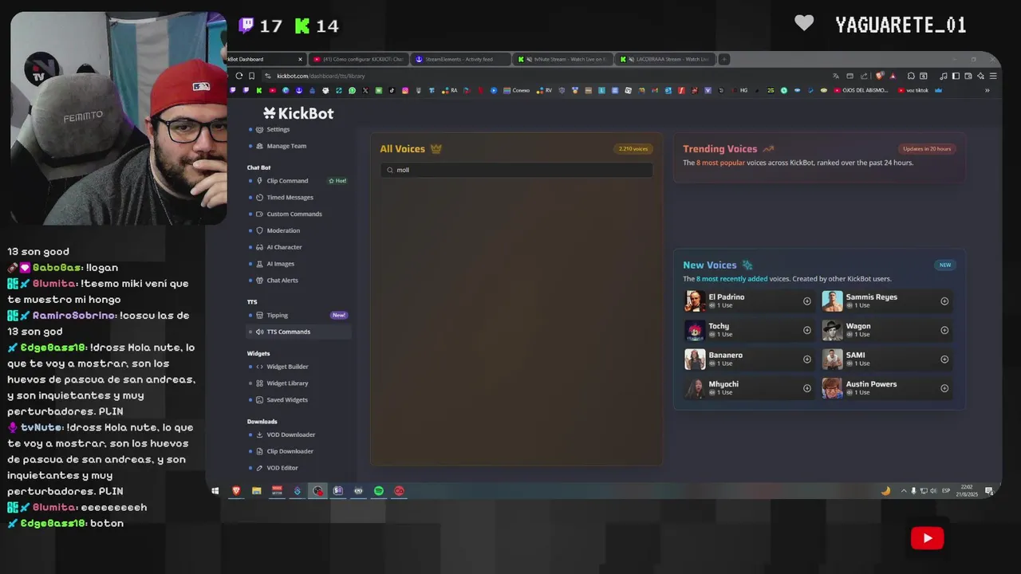The image size is (1021, 574).
Task: Open Wagon voice thumbnail
Action: click(x=832, y=330)
